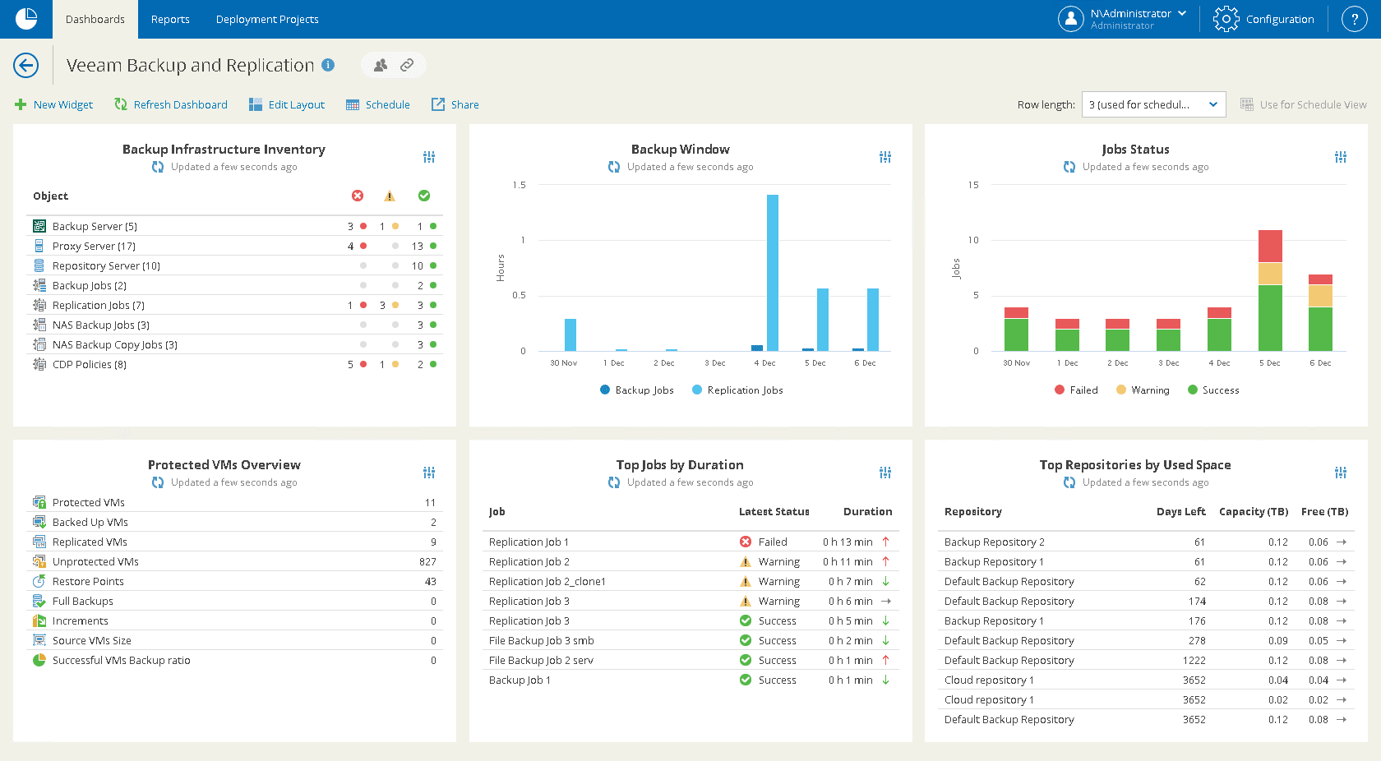Toggle Success legend in Jobs Status chart
Screen dimensions: 1381x761
click(1213, 390)
